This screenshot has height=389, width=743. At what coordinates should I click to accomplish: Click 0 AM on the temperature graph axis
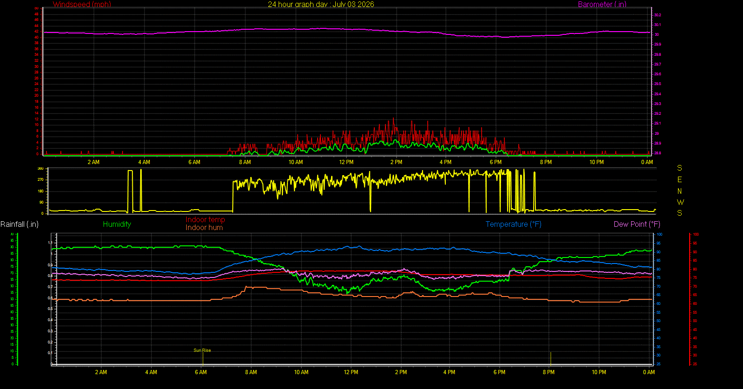click(649, 372)
